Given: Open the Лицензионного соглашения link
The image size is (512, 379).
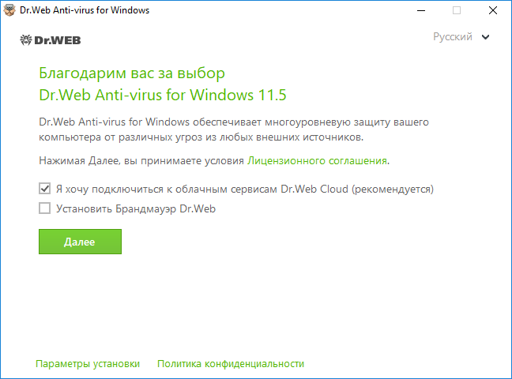Looking at the screenshot, I should point(317,160).
